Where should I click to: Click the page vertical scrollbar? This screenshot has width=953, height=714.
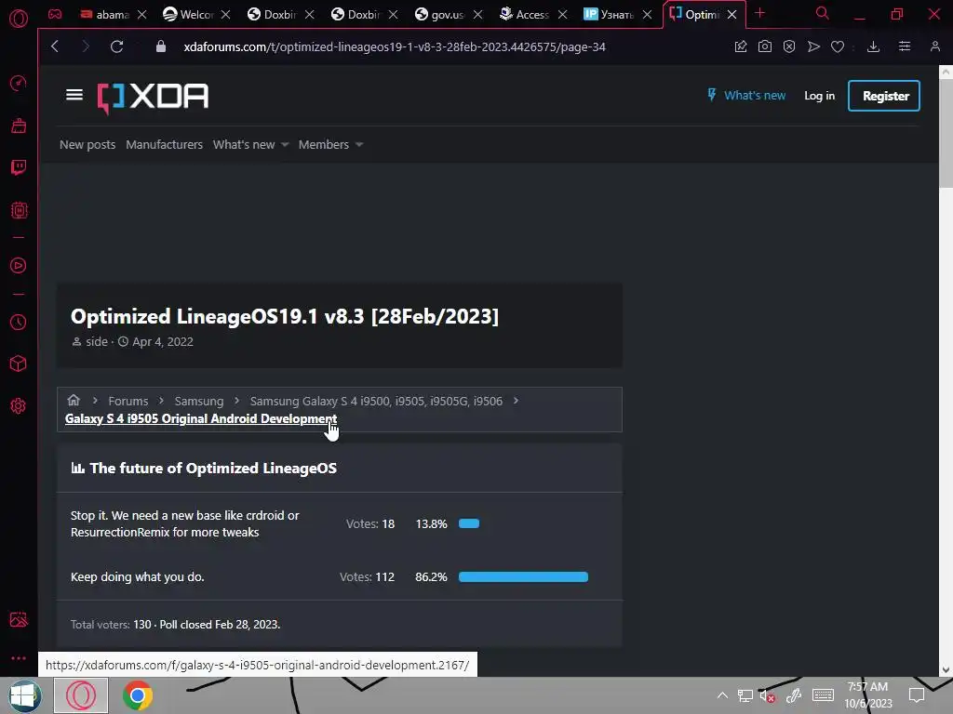pos(946,134)
